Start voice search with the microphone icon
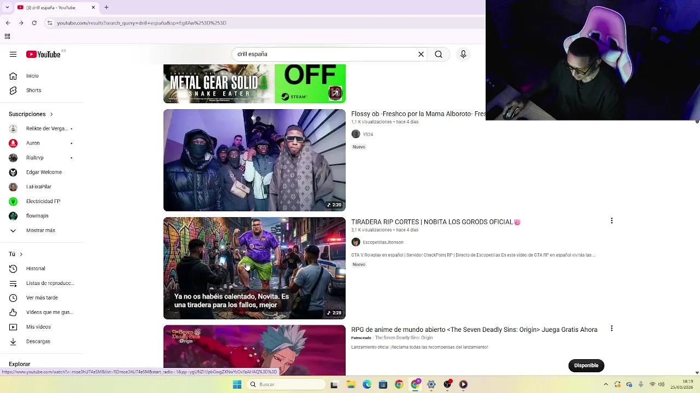Image resolution: width=700 pixels, height=393 pixels. click(x=463, y=54)
